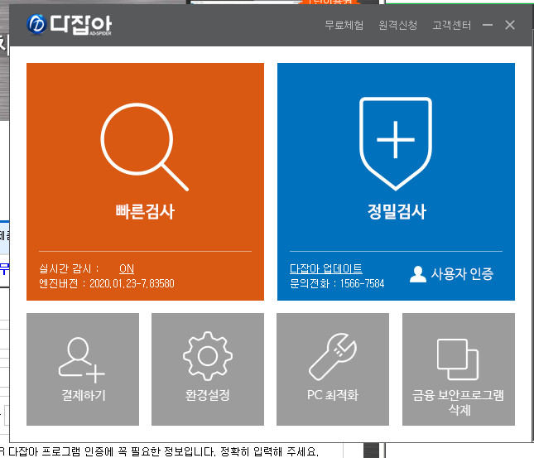Open 원격신청 menu item
534x458 pixels.
click(397, 25)
